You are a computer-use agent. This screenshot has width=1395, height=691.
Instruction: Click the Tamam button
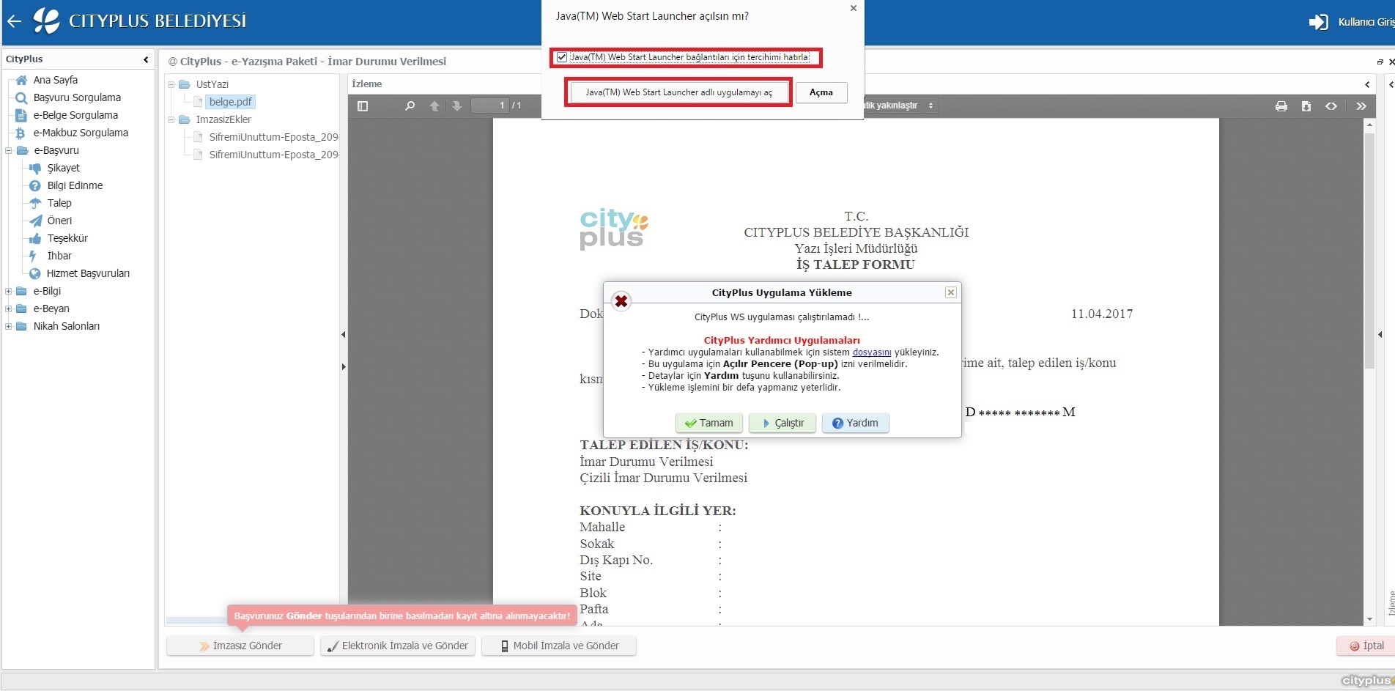[708, 423]
